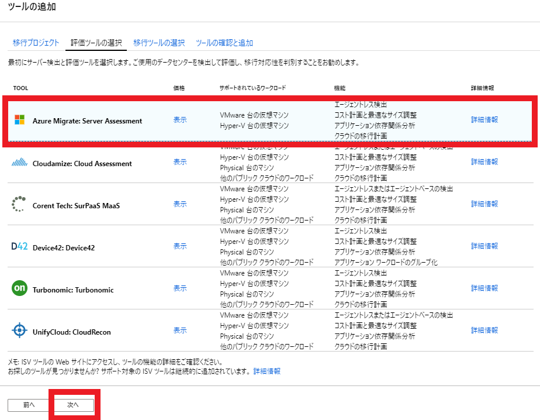Click the 前へ button
This screenshot has height=420, width=540.
(x=29, y=405)
